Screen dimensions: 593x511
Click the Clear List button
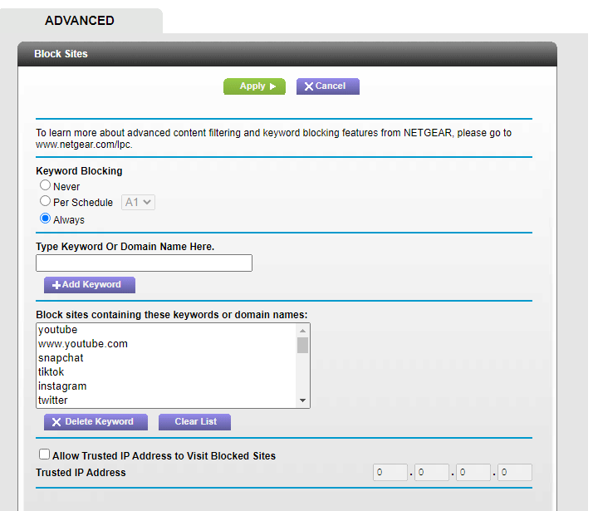pyautogui.click(x=195, y=422)
